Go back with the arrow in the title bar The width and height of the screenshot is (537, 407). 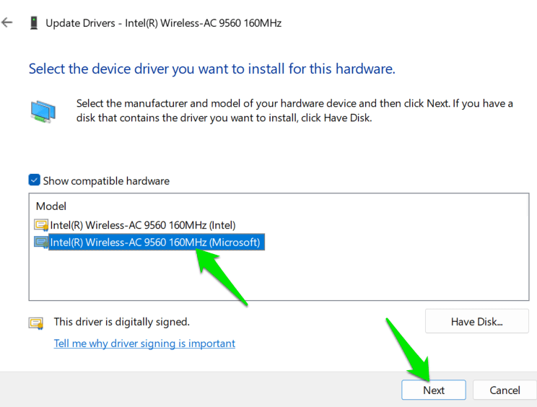click(x=6, y=23)
